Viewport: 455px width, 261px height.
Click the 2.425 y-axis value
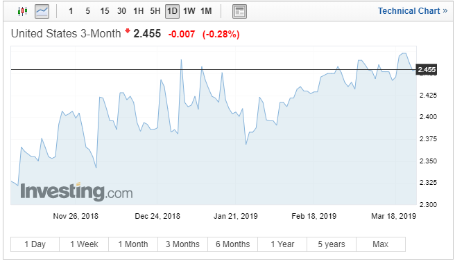428,95
